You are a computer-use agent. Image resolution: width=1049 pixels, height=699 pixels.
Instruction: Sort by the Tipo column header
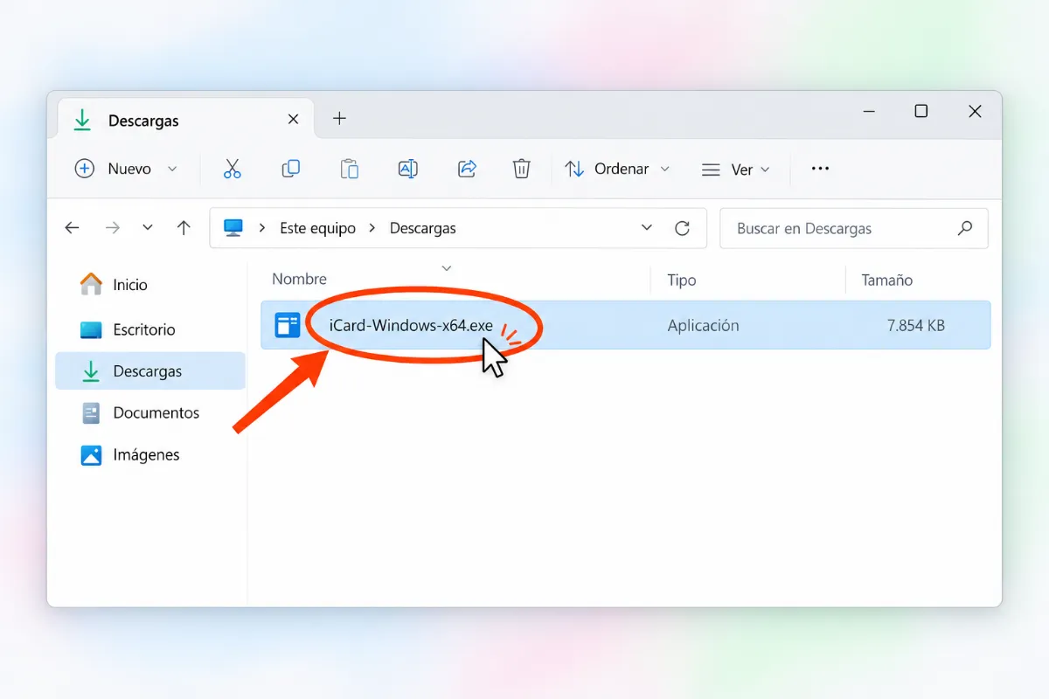tap(682, 280)
